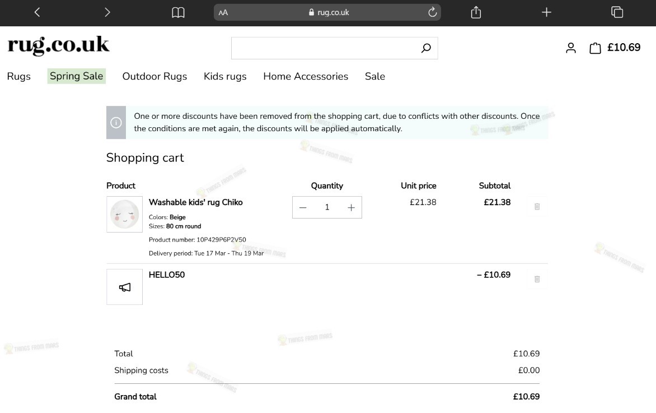The height and width of the screenshot is (413, 656).
Task: Open the browser bookmarks book icon
Action: point(178,12)
